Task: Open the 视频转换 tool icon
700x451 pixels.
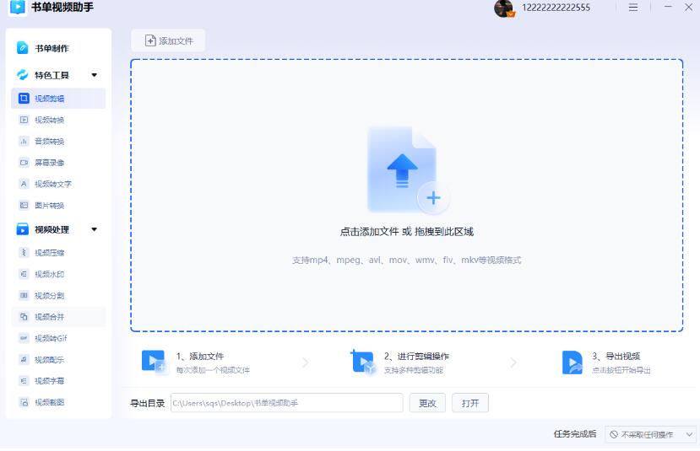Action: click(24, 120)
